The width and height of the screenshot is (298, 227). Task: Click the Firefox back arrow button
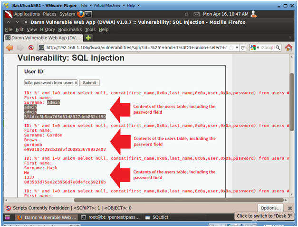coord(10,47)
